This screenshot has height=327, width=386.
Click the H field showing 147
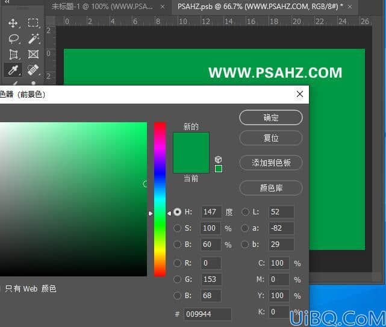[x=211, y=212]
